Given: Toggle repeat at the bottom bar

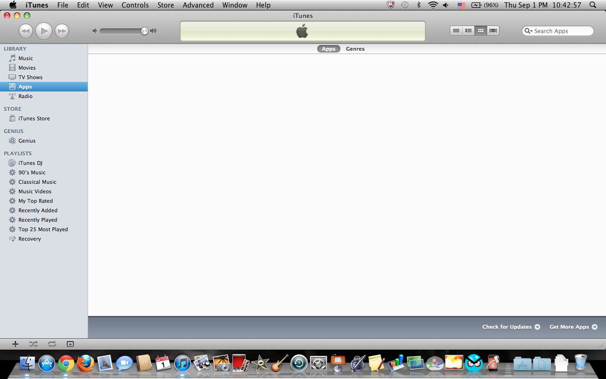Looking at the screenshot, I should (x=52, y=344).
